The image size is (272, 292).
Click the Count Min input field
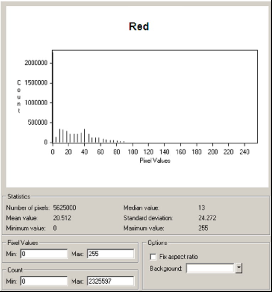44,281
